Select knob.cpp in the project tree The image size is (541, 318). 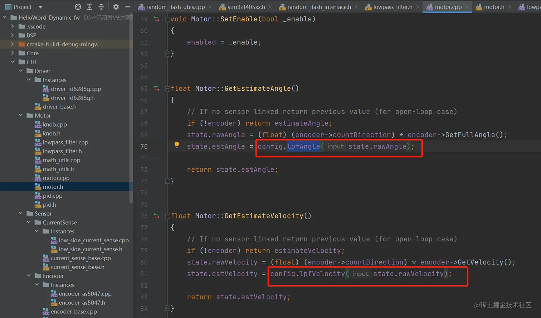click(x=55, y=125)
